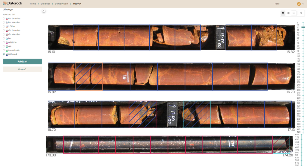Publish the lithology edits
This screenshot has height=166, width=307.
click(22, 62)
